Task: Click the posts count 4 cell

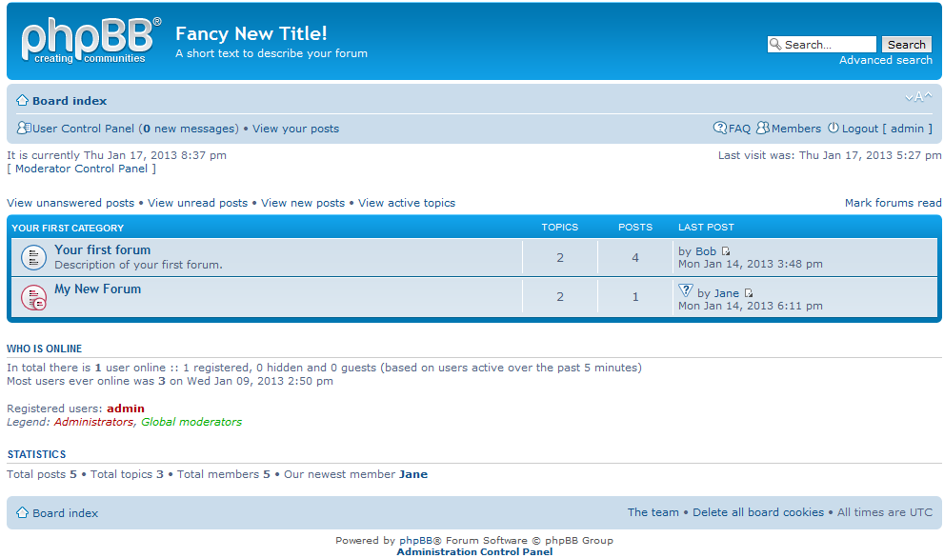Action: point(635,258)
